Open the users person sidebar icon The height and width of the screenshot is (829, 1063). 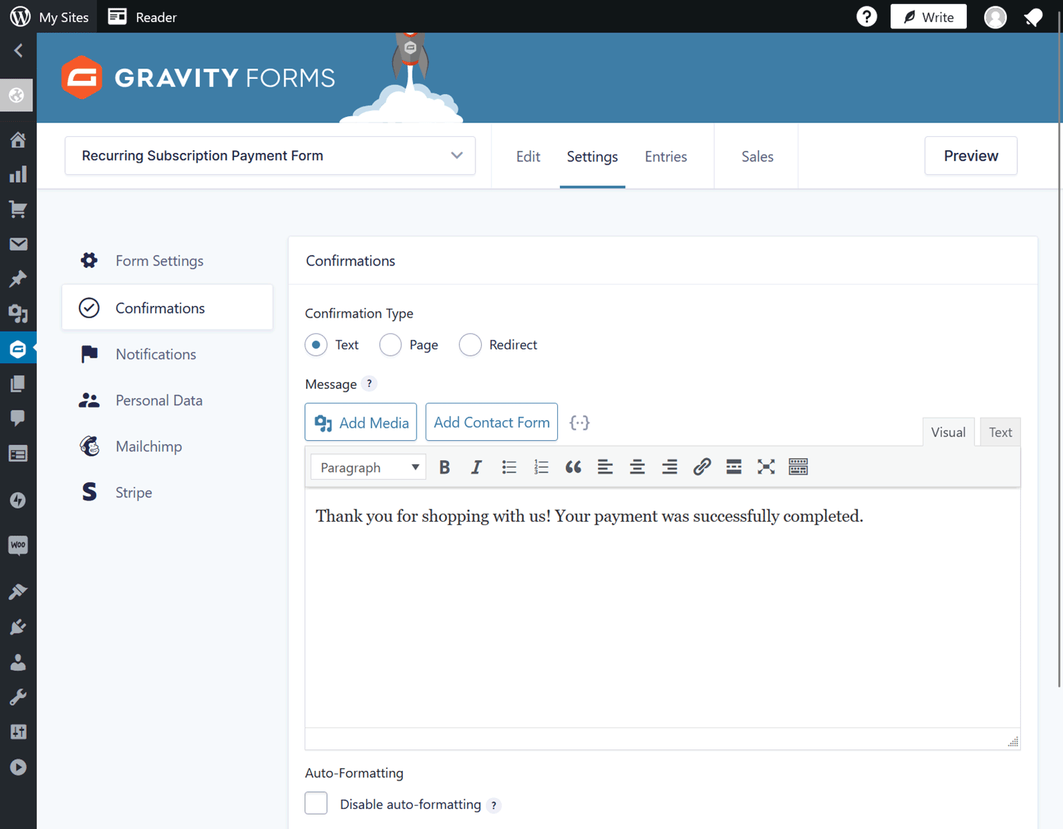click(x=18, y=662)
